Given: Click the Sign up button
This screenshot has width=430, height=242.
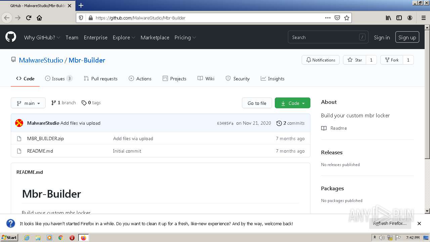Looking at the screenshot, I should [x=407, y=37].
